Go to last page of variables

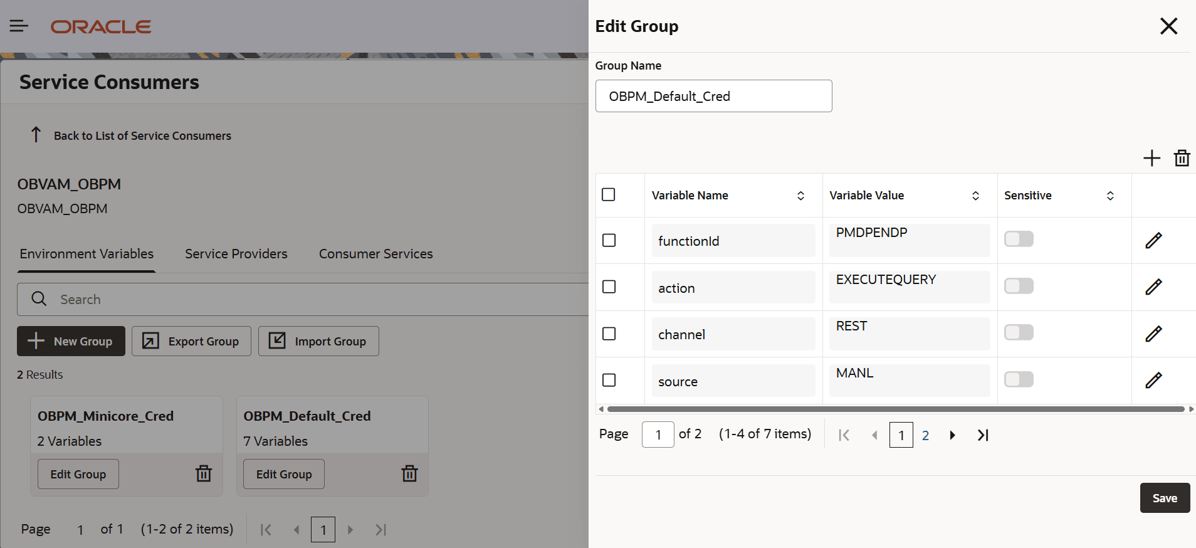pos(983,435)
